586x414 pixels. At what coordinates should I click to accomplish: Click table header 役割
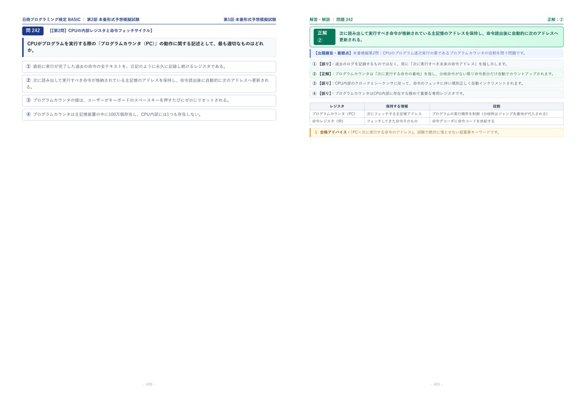(496, 106)
